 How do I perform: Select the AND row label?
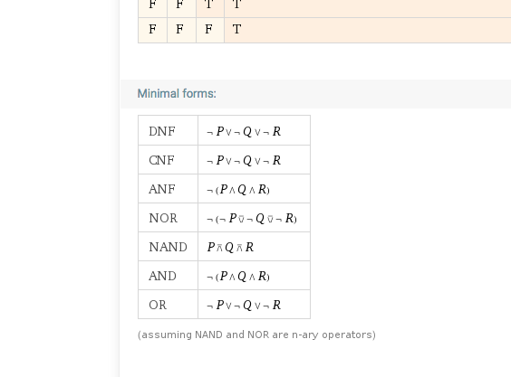162,276
